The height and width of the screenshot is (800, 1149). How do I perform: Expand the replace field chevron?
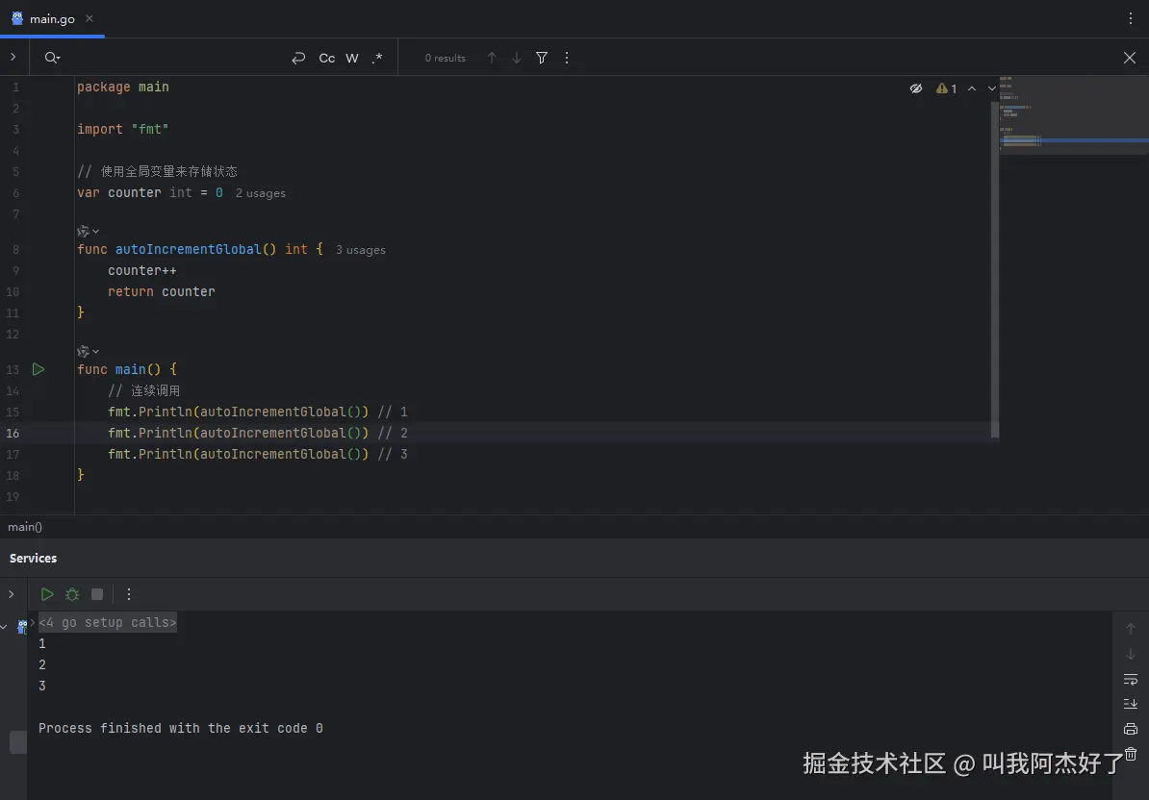click(13, 57)
